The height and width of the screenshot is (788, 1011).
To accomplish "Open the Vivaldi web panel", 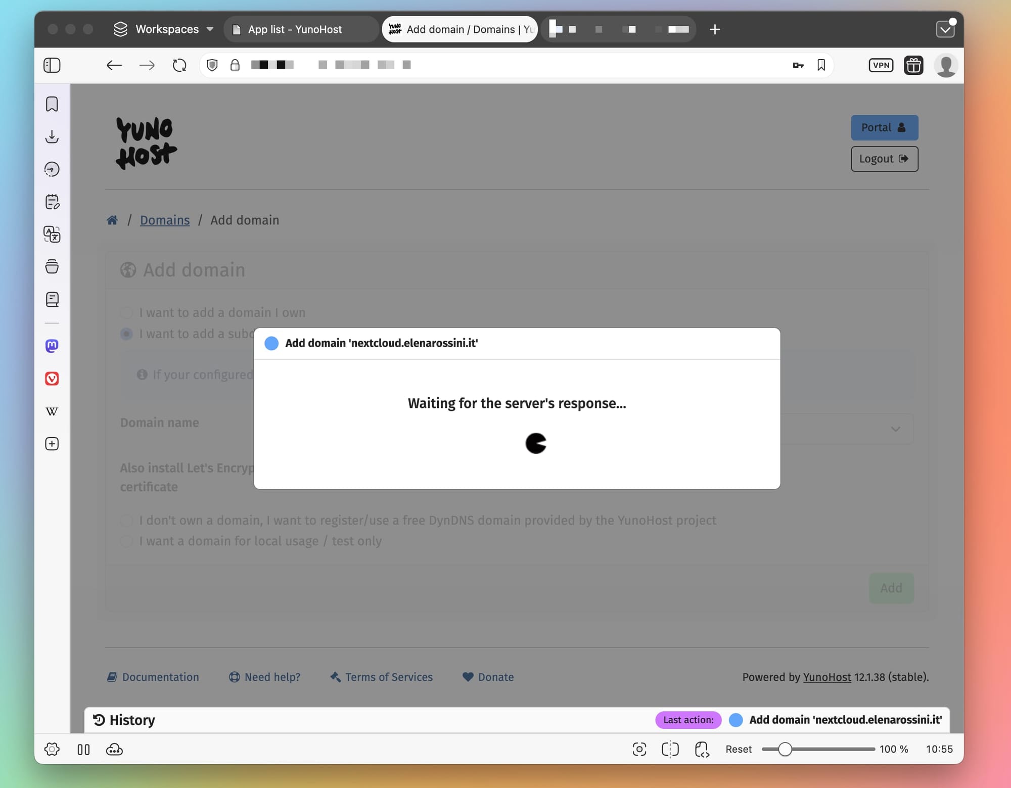I will coord(52,379).
